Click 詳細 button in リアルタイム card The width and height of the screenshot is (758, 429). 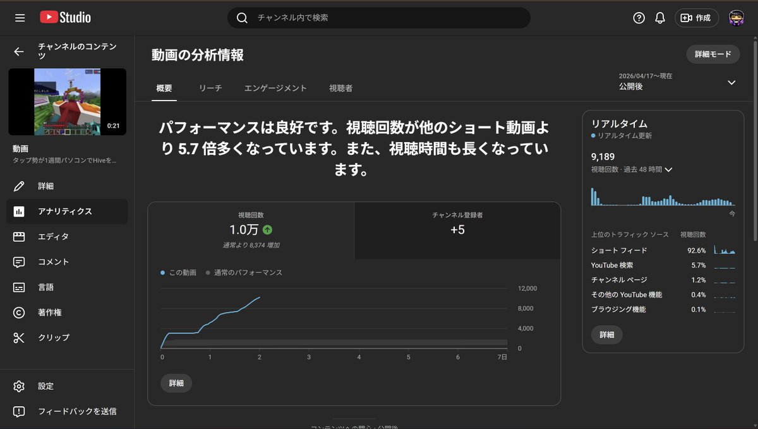[607, 335]
